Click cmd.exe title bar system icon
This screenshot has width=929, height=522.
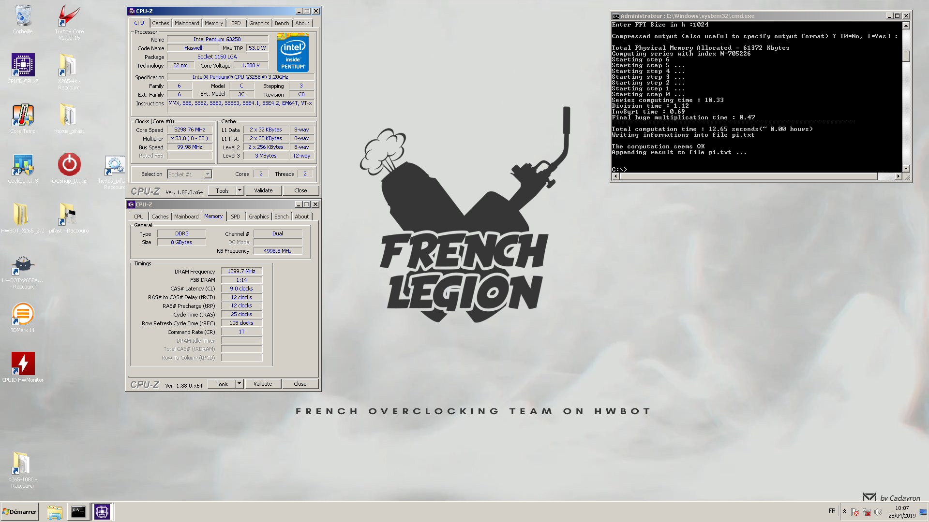[615, 16]
